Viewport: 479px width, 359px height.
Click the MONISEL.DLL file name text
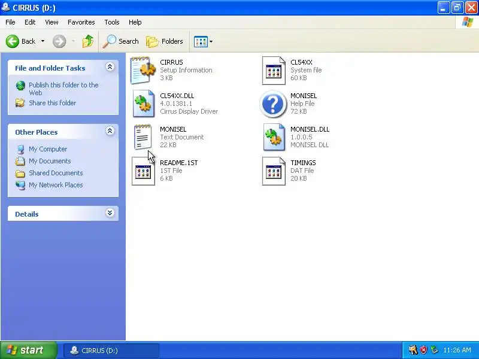[x=310, y=129]
